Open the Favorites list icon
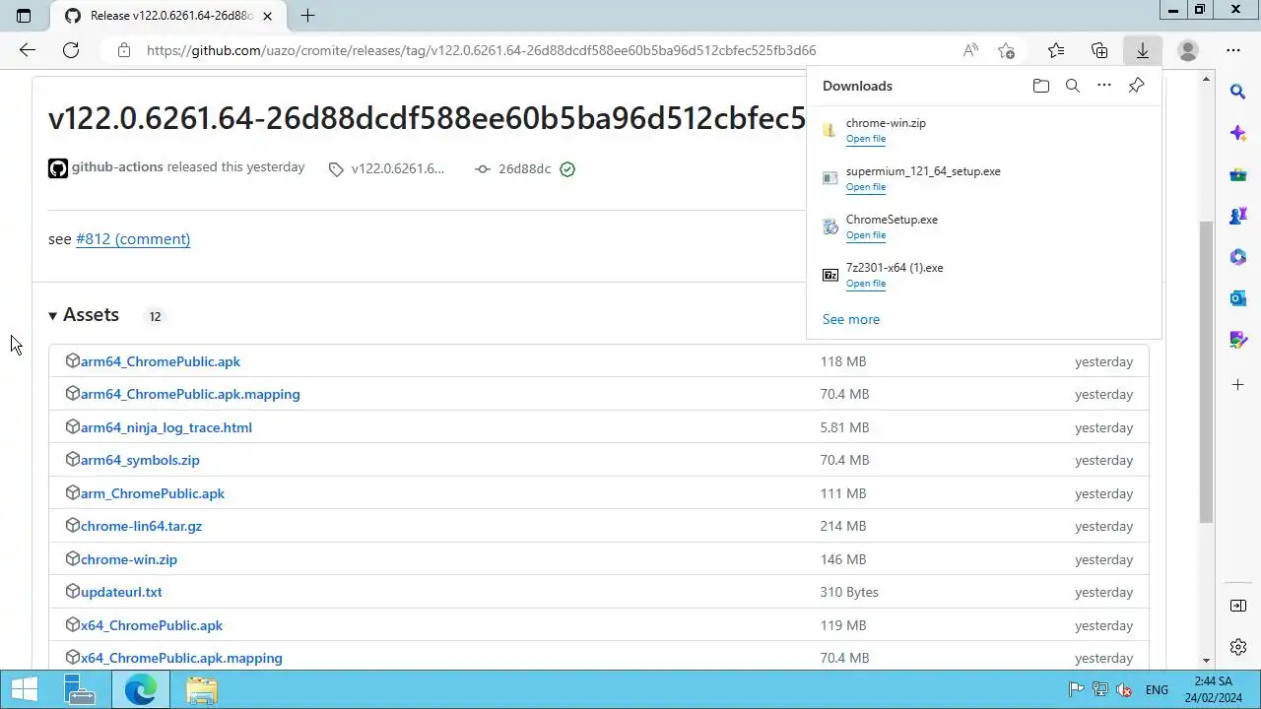1261x709 pixels. [x=1056, y=50]
